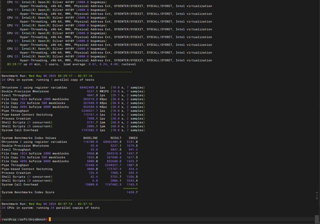Screen dimensions: 320x224
Task: Click the load average value 0.61
Action: (92, 64)
